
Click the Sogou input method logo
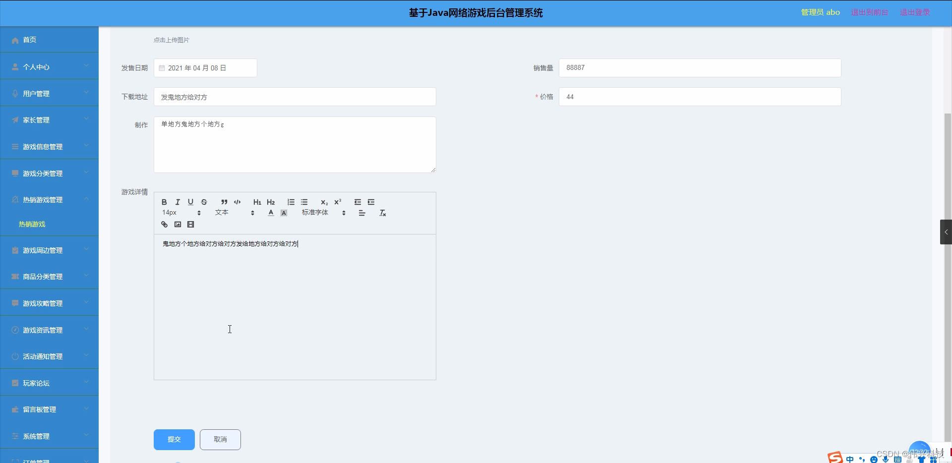pos(835,458)
